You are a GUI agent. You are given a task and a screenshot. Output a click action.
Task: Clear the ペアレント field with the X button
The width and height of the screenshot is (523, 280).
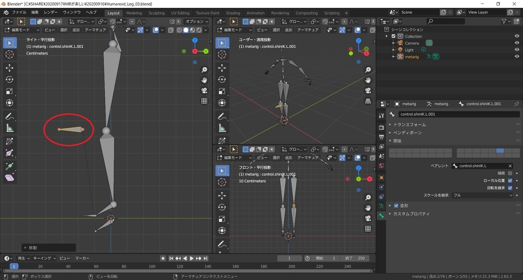510,166
